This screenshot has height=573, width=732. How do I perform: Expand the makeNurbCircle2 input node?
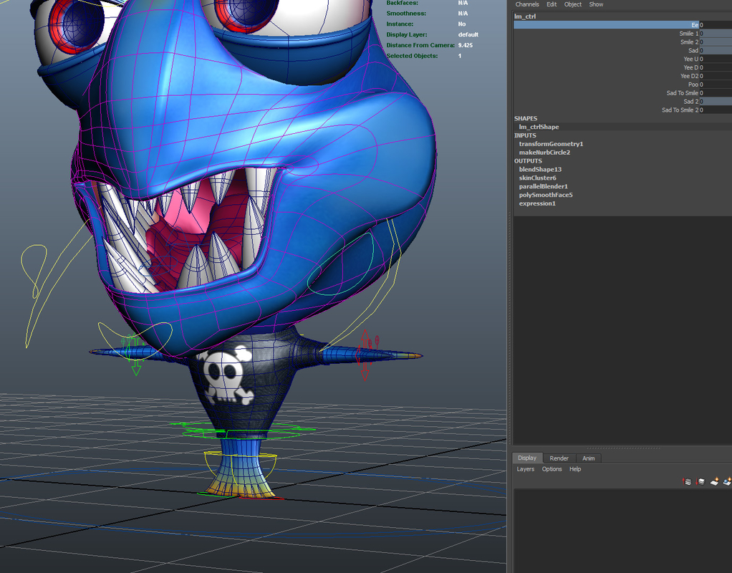pos(544,153)
